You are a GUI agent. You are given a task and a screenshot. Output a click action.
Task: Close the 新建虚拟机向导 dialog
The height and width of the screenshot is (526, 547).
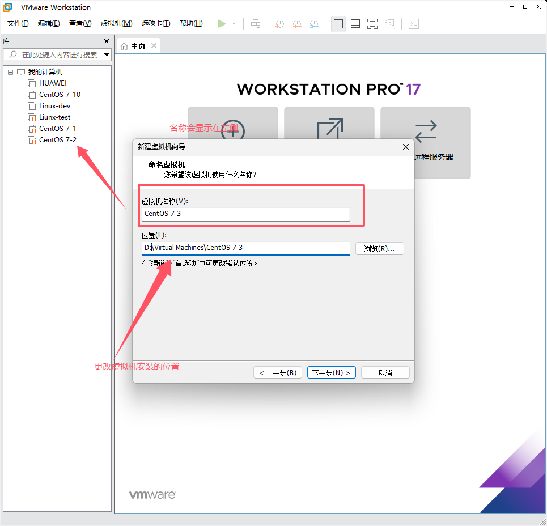[x=406, y=147]
